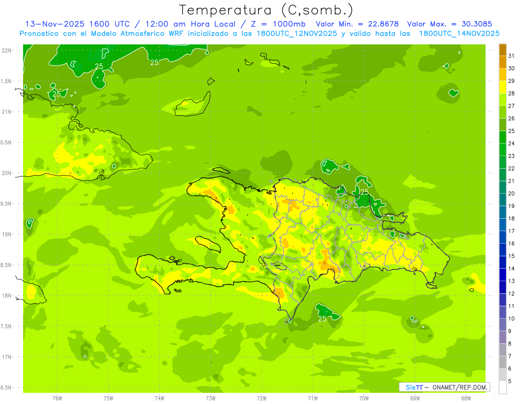This screenshot has width=523, height=404.
Task: Click the 75W longitude label
Action: 109,398
